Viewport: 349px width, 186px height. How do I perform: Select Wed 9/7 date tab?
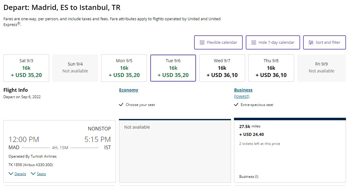[x=222, y=68]
